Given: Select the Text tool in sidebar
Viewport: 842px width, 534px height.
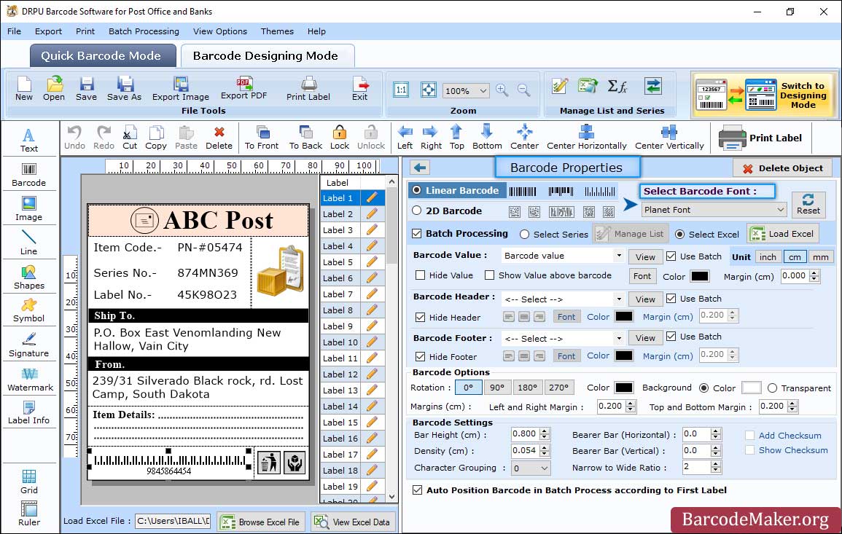Looking at the screenshot, I should (x=29, y=140).
